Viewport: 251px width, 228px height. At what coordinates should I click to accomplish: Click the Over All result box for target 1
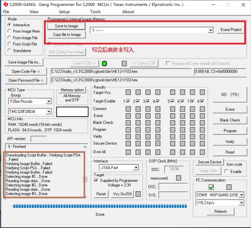pos(128,152)
